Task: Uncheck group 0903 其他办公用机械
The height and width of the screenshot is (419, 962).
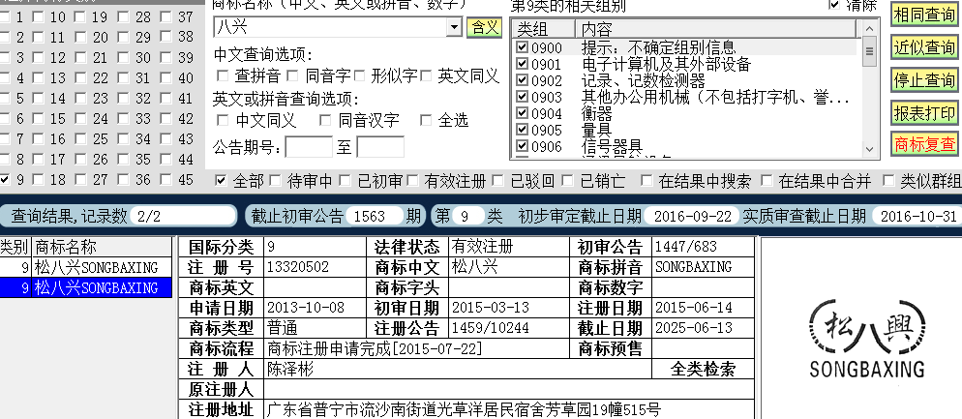Action: 522,97
